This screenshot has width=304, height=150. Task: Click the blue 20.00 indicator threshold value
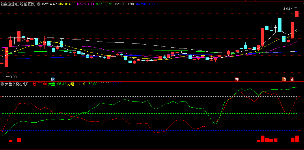[117, 84]
